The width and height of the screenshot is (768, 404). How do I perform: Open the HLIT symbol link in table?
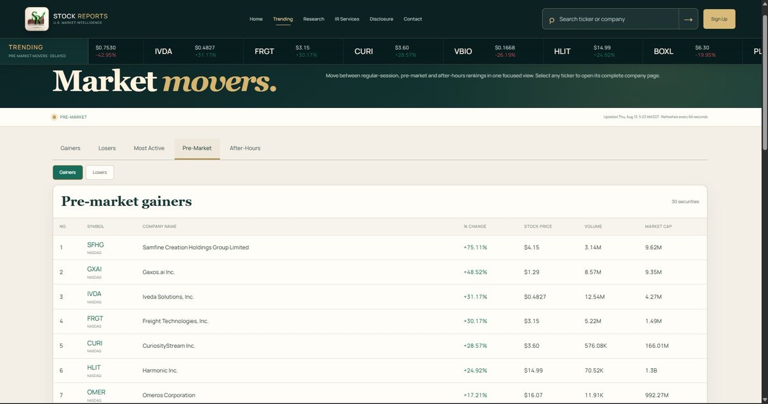(x=93, y=368)
